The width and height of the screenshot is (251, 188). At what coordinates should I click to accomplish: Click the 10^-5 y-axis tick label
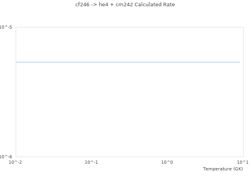6,27
